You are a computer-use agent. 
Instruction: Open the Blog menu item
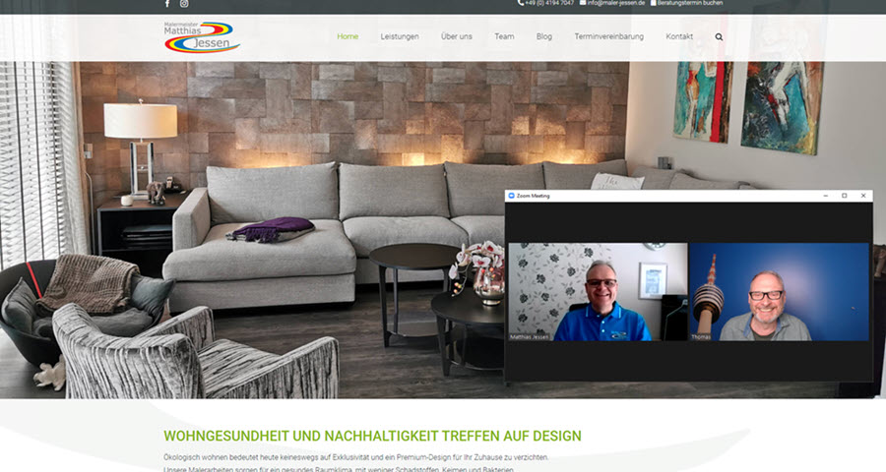pyautogui.click(x=544, y=36)
